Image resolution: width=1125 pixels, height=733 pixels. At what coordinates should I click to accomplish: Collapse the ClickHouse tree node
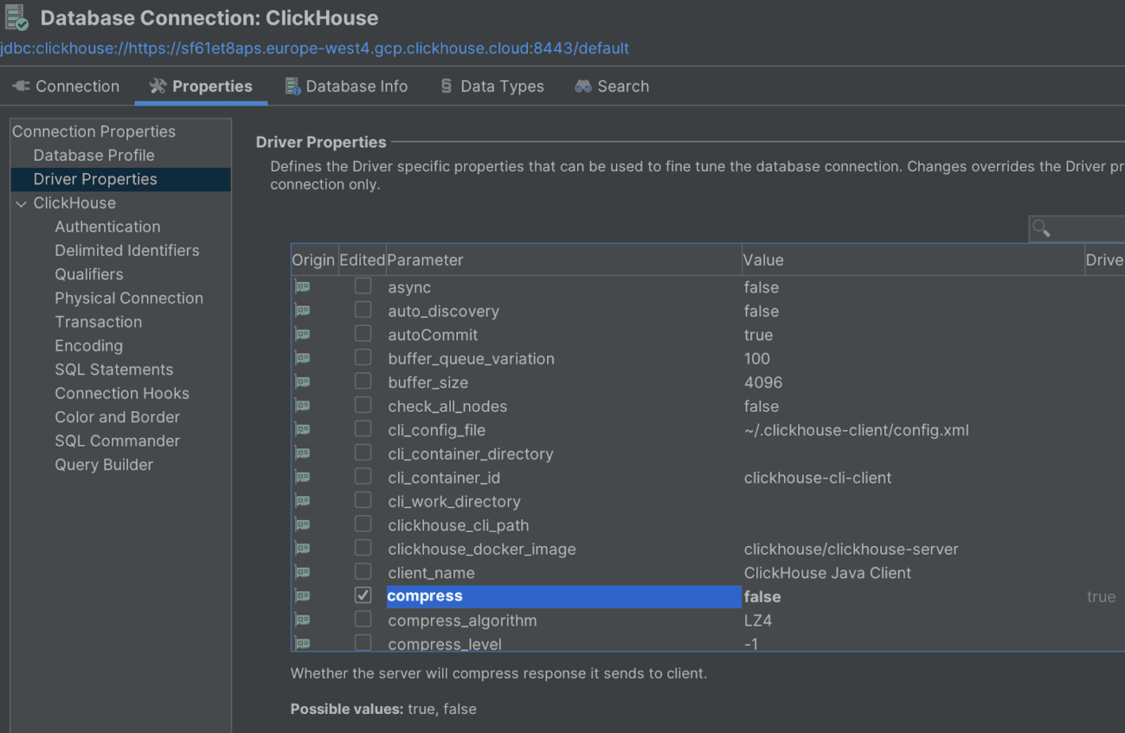pyautogui.click(x=21, y=203)
